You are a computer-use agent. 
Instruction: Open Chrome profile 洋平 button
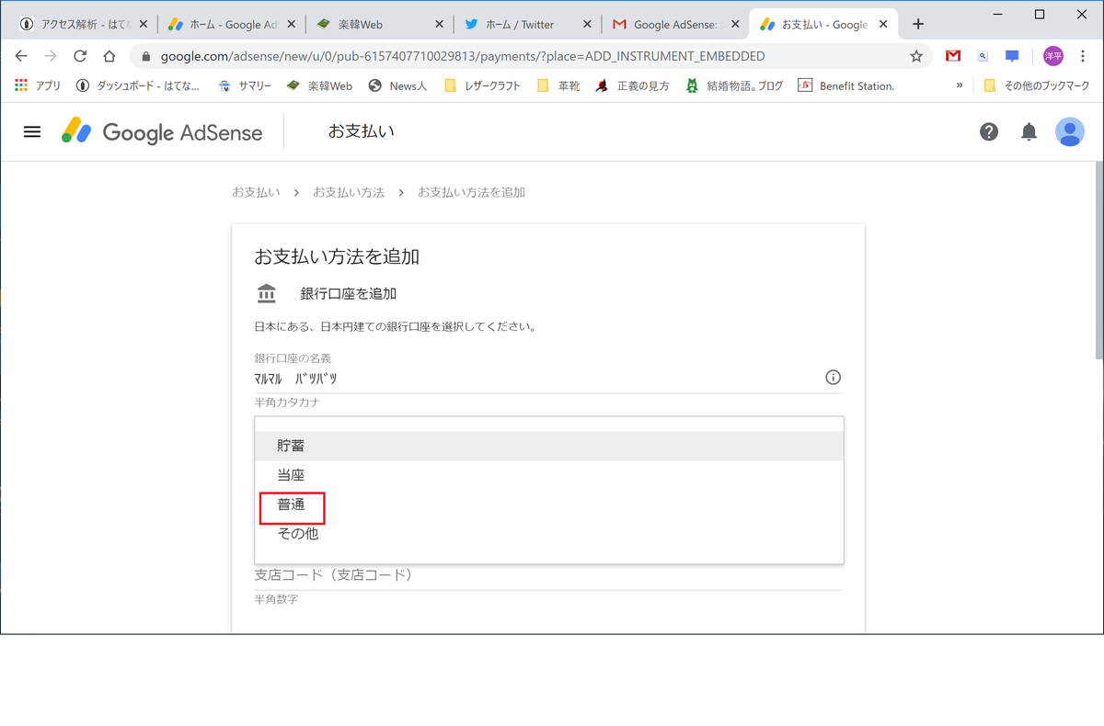(x=1052, y=56)
